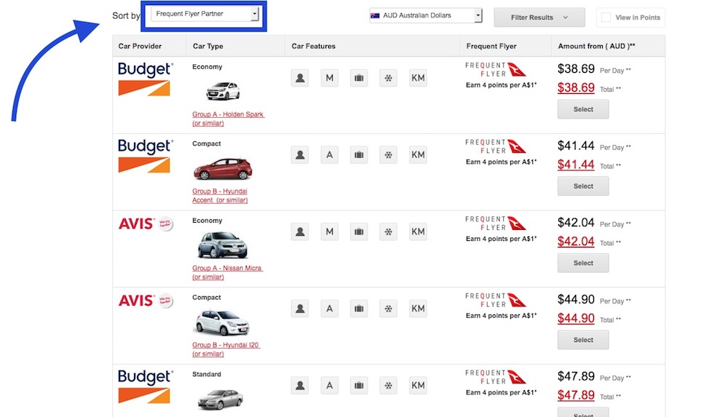Click the white Hyundai I20 car thumbnail
728x417 pixels.
221,322
